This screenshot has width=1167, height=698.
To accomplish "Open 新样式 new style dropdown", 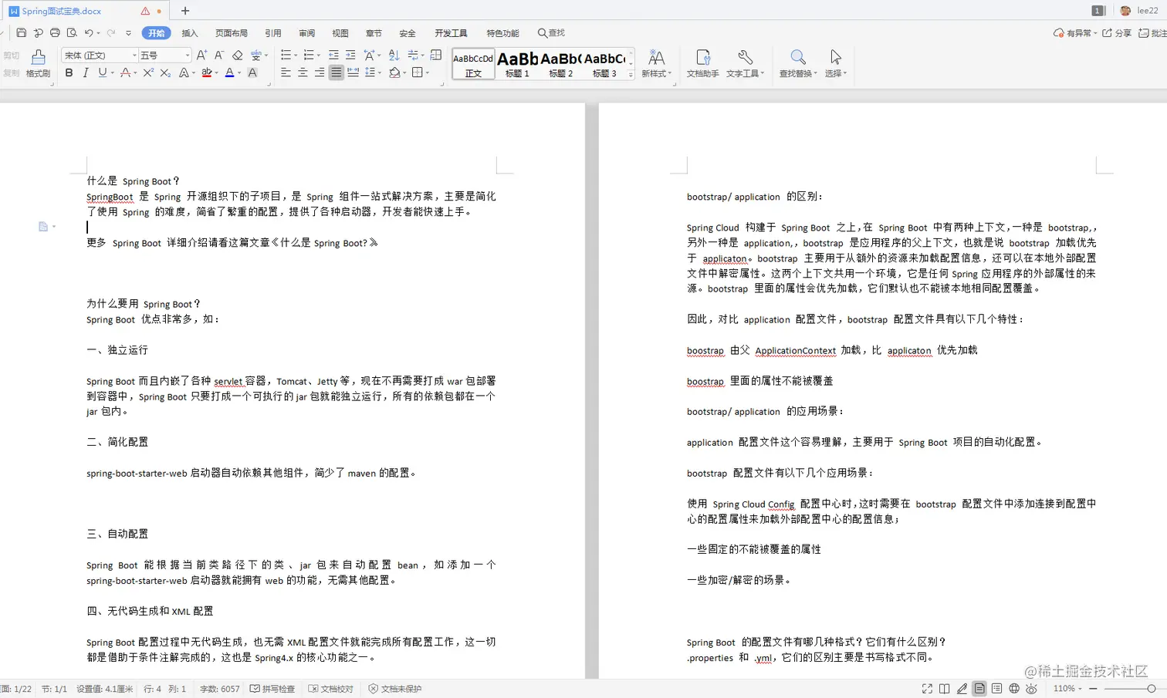I will pyautogui.click(x=657, y=63).
